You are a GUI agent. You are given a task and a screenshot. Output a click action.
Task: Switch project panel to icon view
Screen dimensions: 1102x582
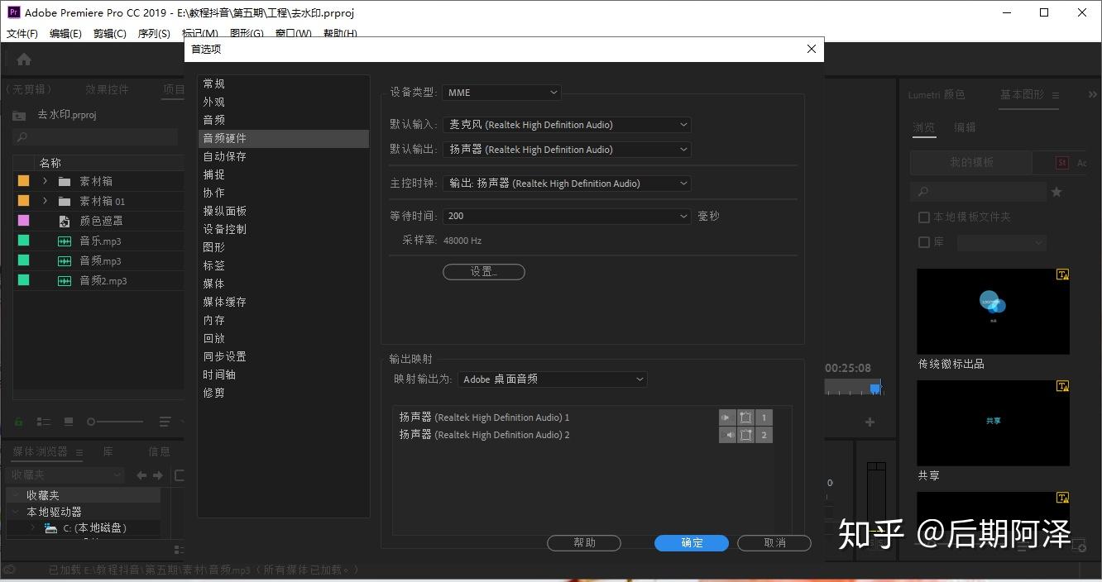point(69,422)
